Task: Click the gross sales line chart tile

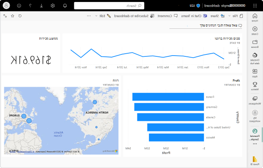Action: [x=152, y=53]
